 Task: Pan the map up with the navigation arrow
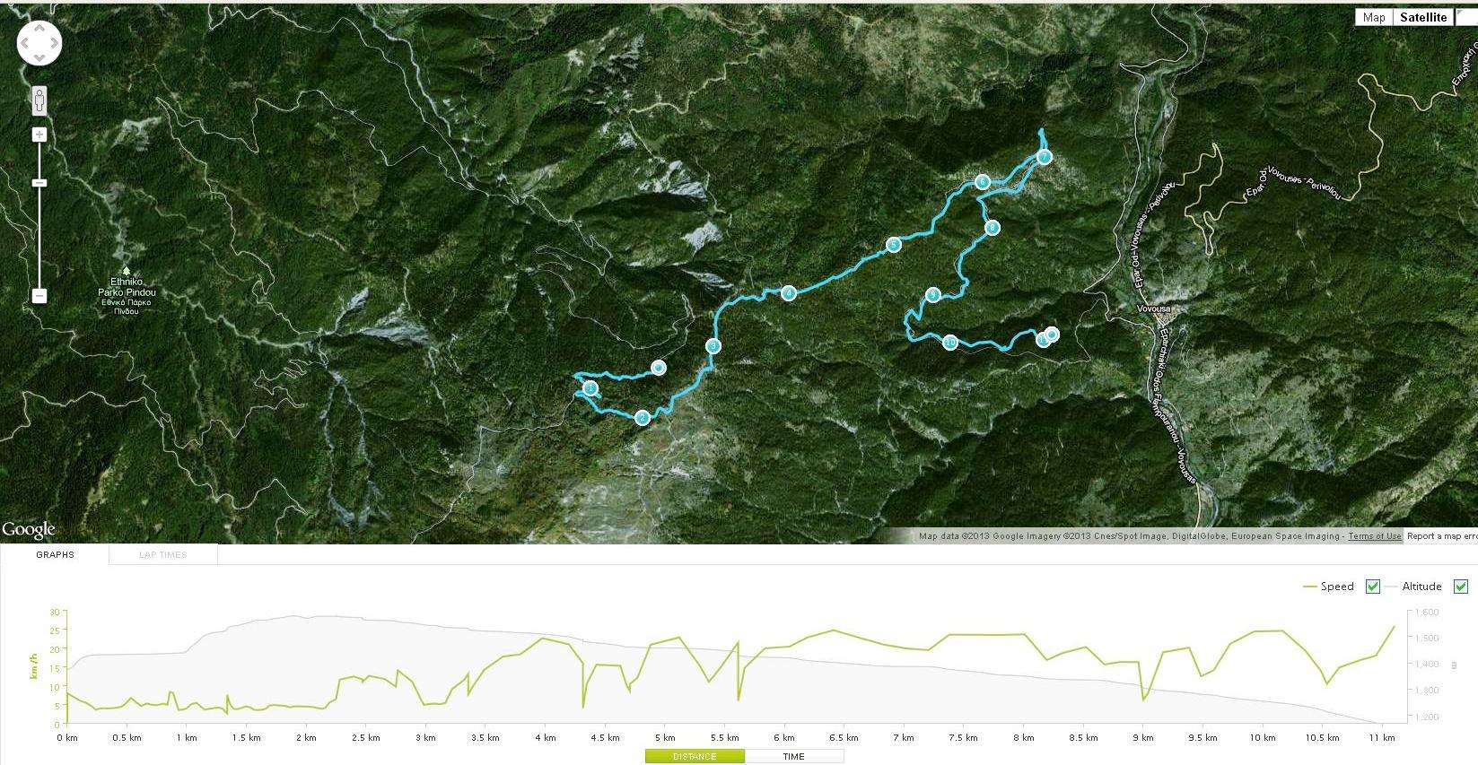point(39,28)
